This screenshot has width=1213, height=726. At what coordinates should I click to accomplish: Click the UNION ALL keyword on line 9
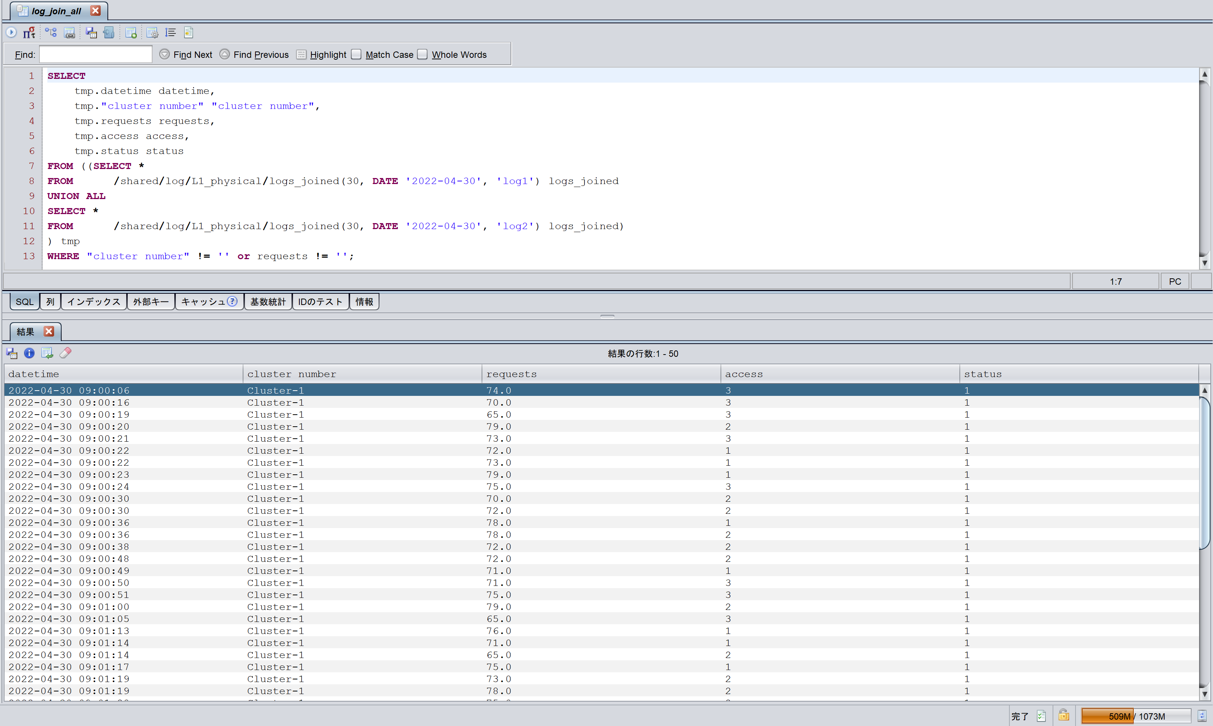tap(76, 196)
